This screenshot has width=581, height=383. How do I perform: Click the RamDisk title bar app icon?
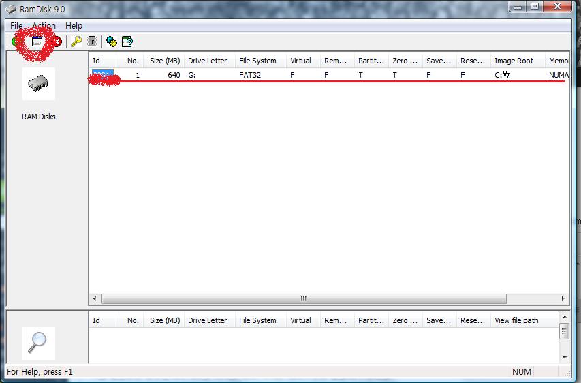(11, 10)
